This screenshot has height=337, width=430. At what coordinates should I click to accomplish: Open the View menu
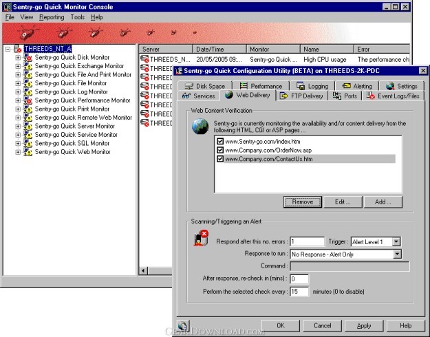click(27, 17)
